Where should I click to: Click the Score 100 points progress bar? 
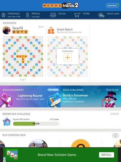click(x=36, y=124)
